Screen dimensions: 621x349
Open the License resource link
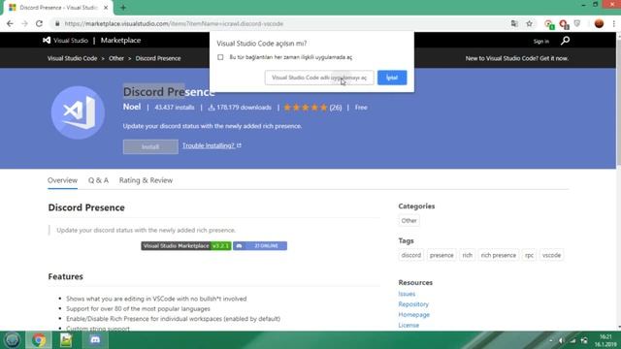tap(409, 326)
